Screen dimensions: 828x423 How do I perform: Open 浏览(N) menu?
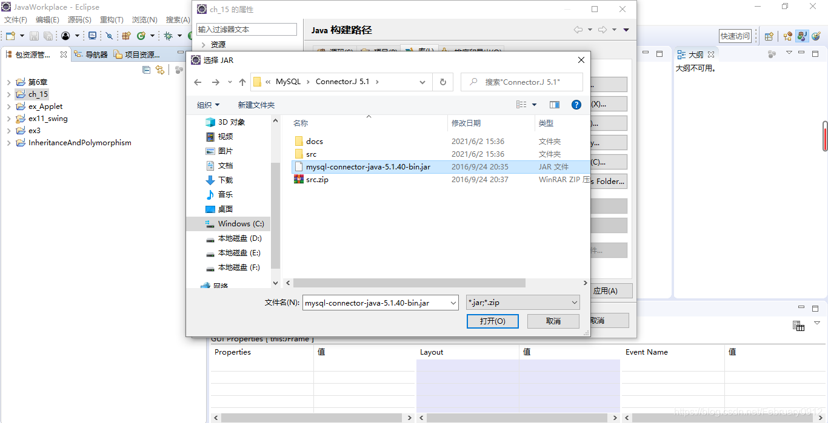(144, 20)
